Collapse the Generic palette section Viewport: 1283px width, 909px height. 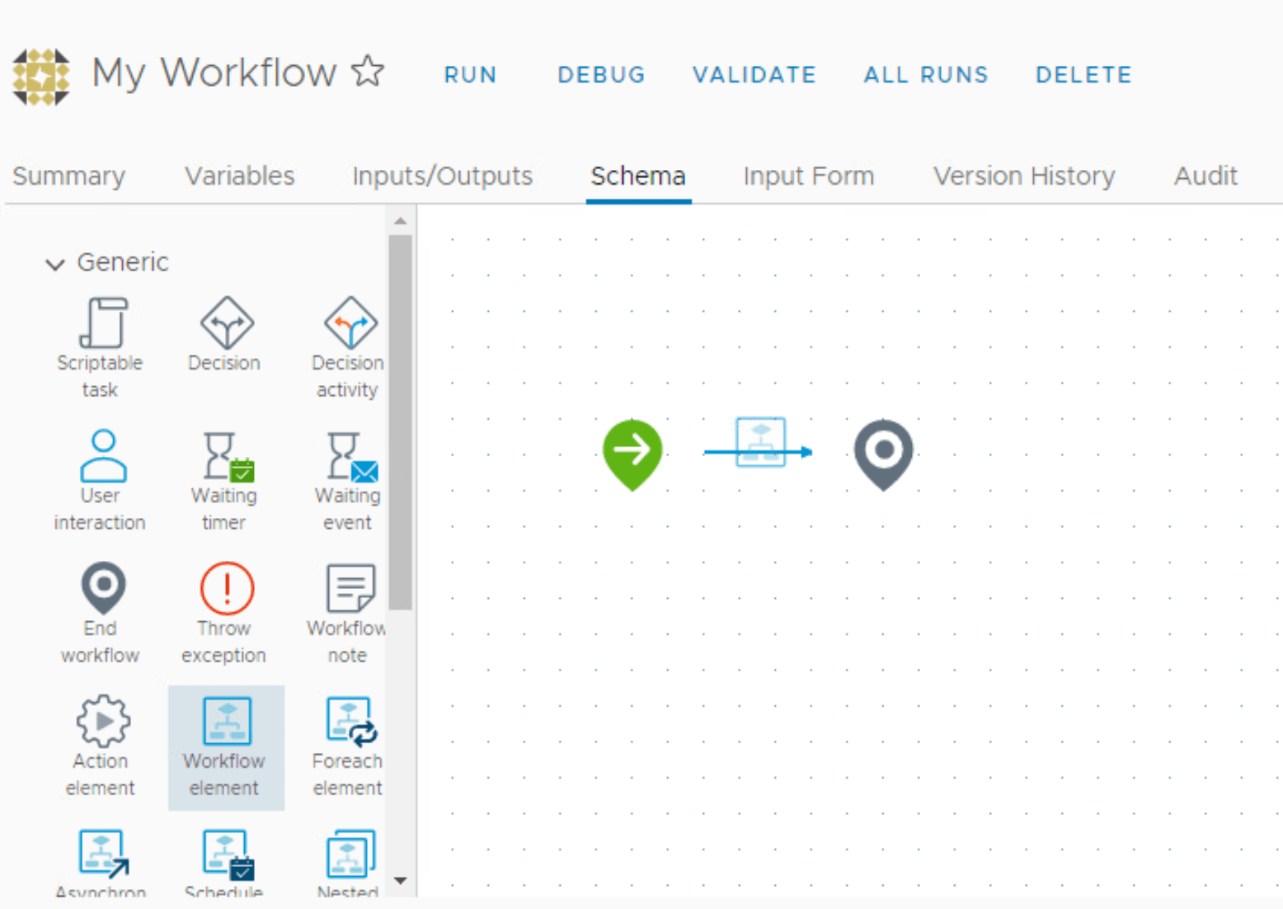(x=54, y=264)
